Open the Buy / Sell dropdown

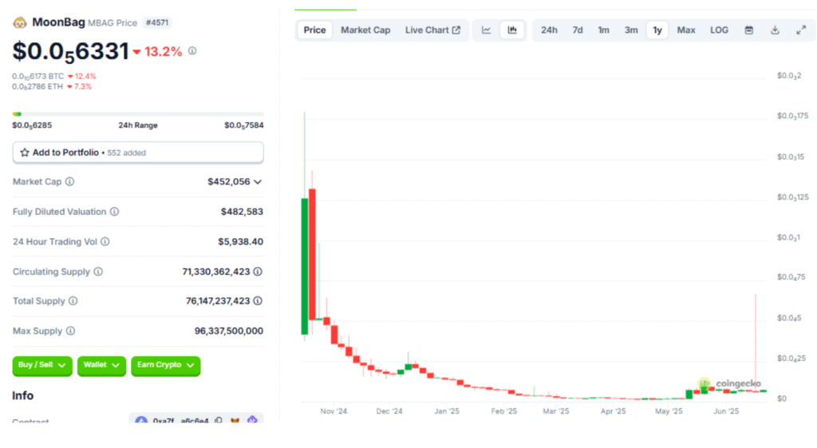pyautogui.click(x=42, y=365)
